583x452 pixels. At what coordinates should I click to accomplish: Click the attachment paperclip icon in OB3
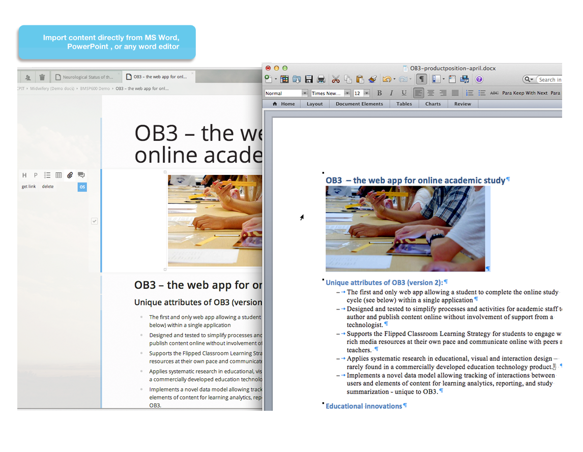click(70, 175)
